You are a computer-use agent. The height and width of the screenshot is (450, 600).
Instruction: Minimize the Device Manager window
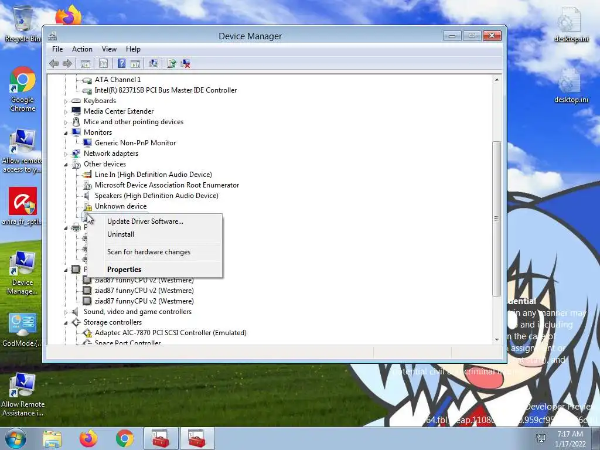pos(452,36)
